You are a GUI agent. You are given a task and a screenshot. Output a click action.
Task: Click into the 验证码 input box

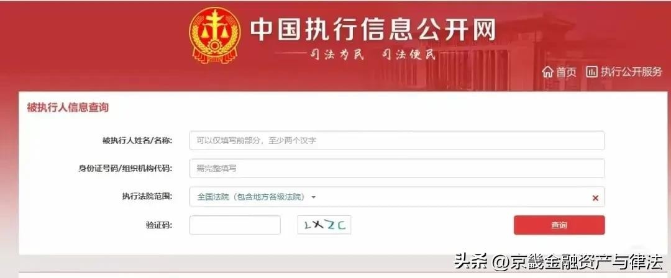point(235,225)
